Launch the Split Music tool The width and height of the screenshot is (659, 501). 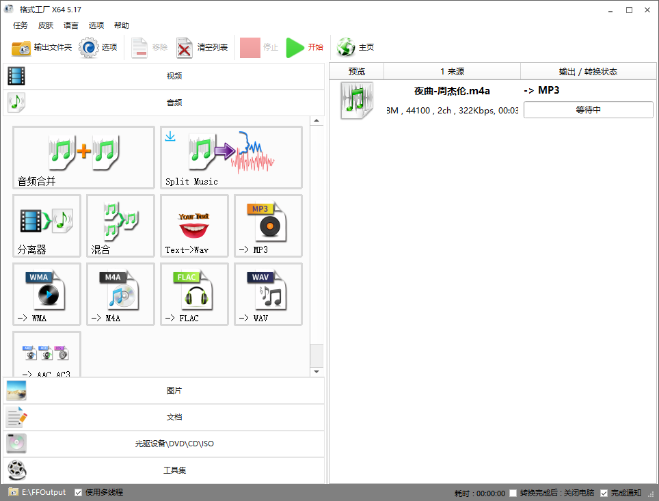(231, 157)
